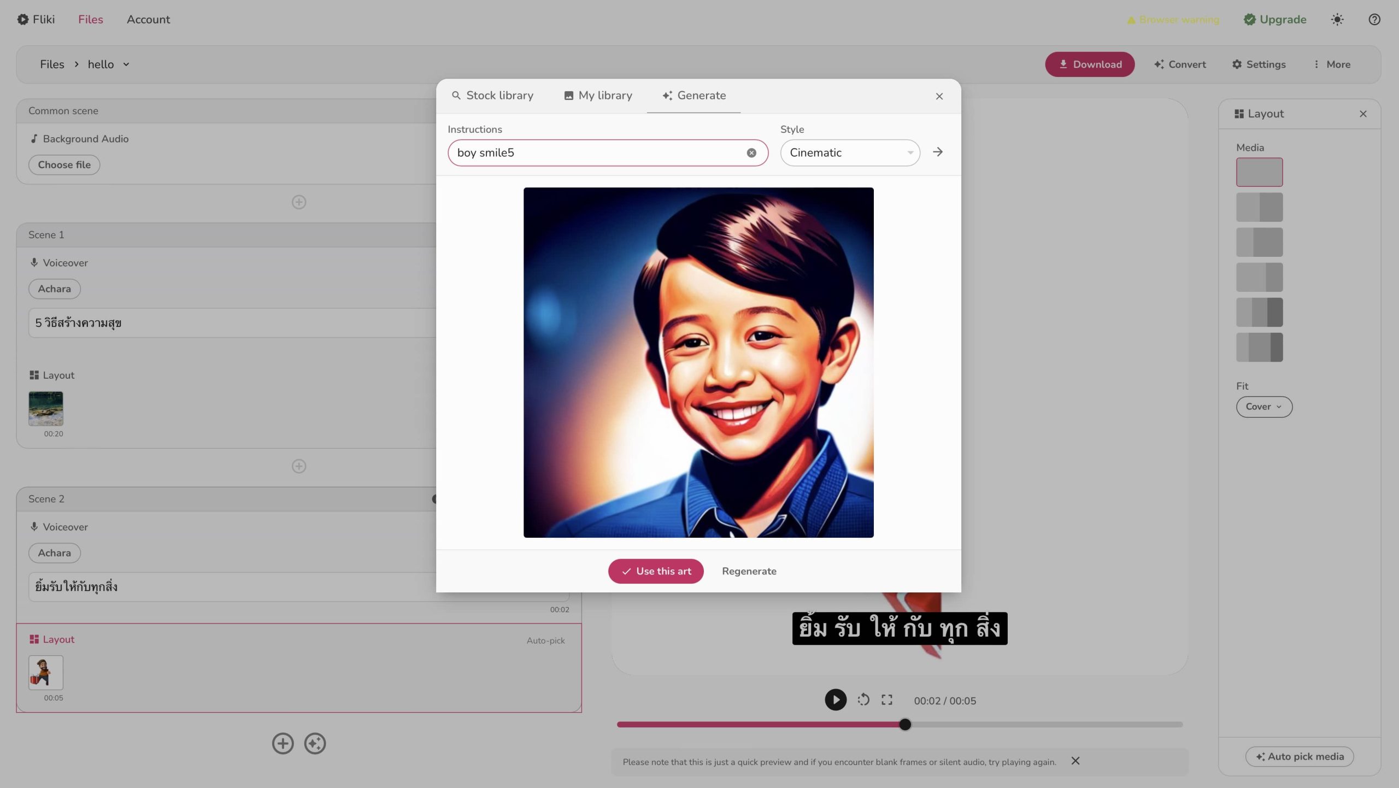This screenshot has width=1399, height=788.
Task: Click the playback progress slider handle
Action: click(905, 725)
